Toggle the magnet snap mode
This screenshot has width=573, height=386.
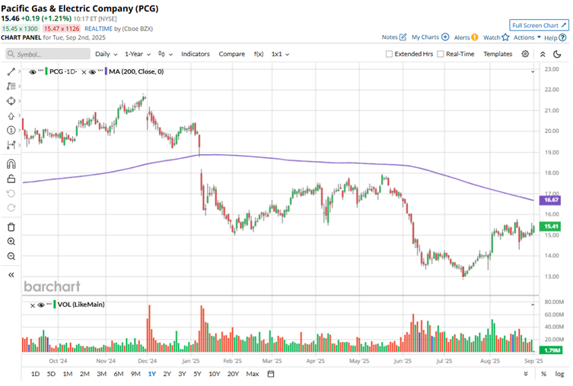pos(11,164)
